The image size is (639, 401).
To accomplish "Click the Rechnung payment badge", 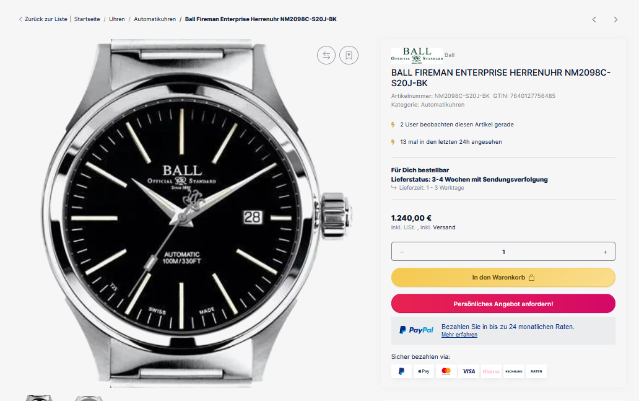I will [514, 371].
